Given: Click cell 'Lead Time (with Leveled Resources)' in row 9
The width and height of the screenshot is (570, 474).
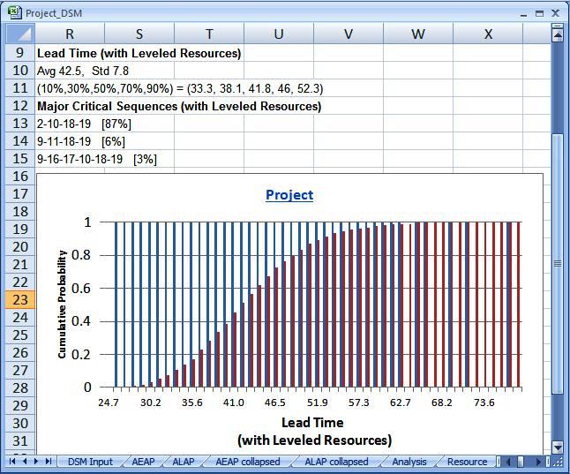Looking at the screenshot, I should pyautogui.click(x=139, y=53).
